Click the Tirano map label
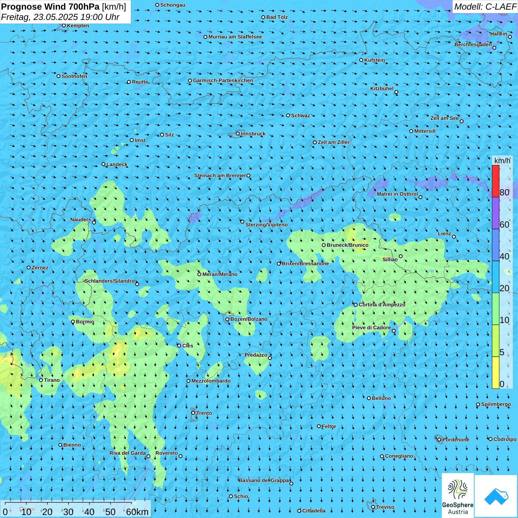The height and width of the screenshot is (518, 518). pyautogui.click(x=52, y=380)
